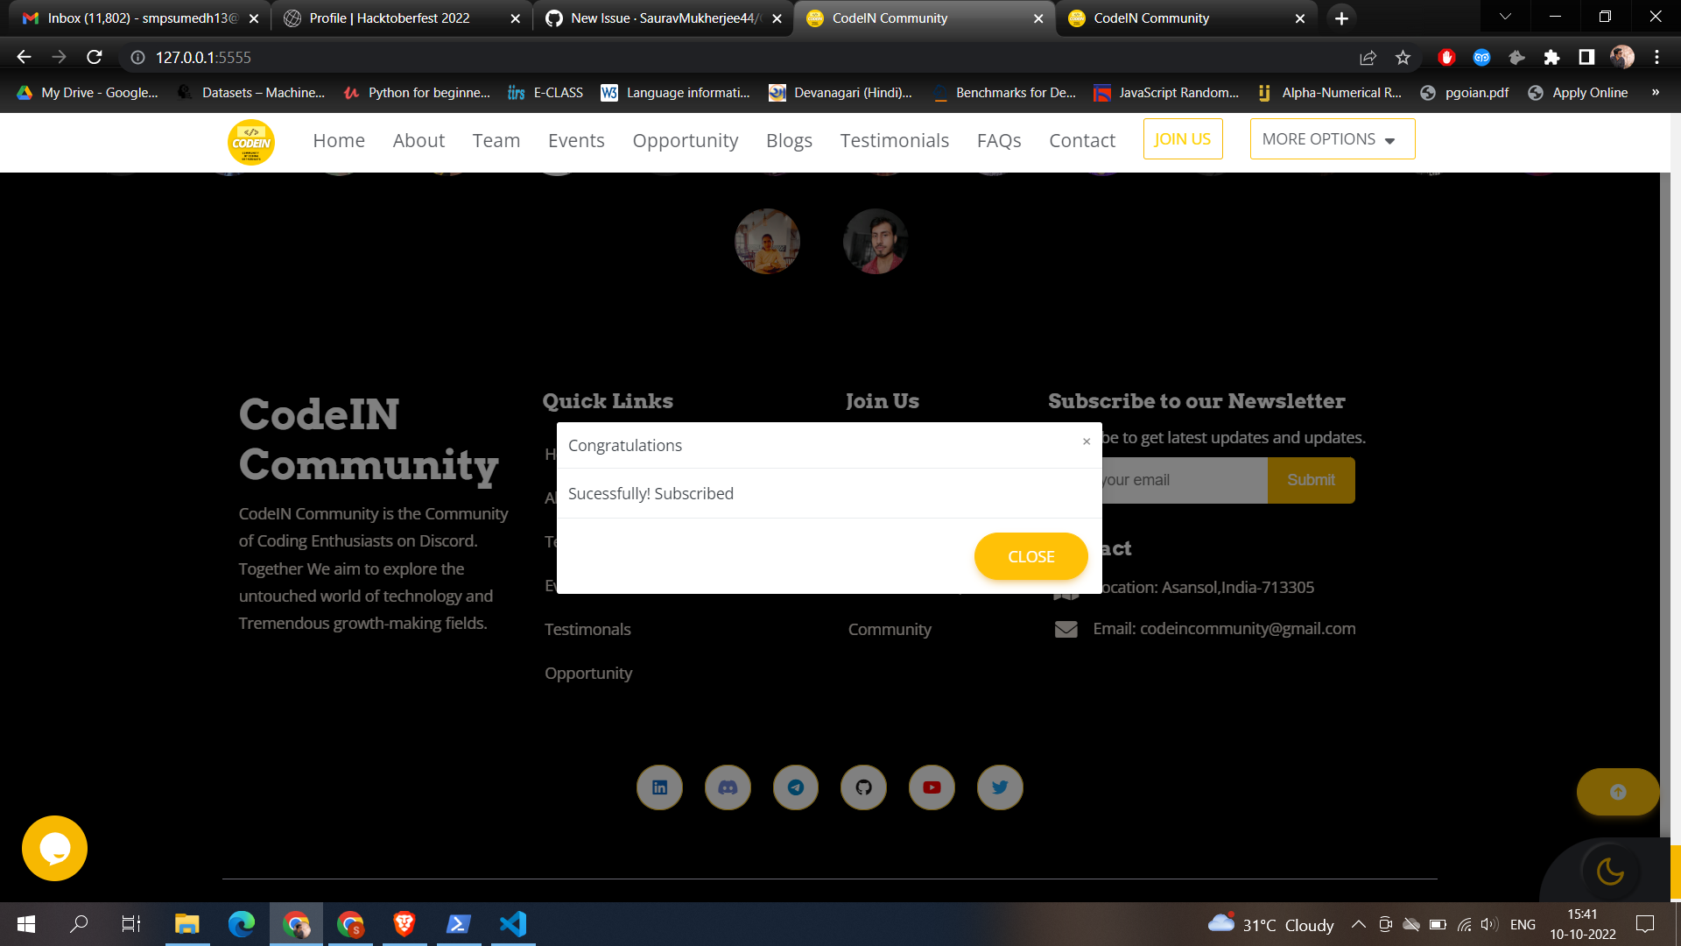Launch Visual Studio Code from taskbar

coord(513,924)
